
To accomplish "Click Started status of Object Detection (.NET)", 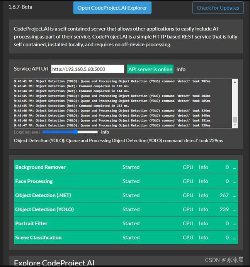I will [x=131, y=195].
